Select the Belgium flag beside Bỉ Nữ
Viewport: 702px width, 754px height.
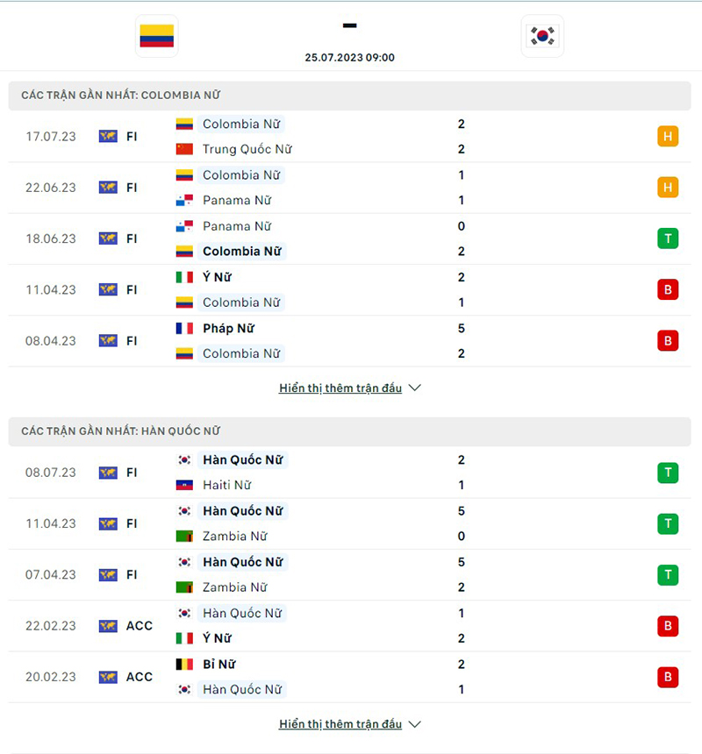point(185,664)
